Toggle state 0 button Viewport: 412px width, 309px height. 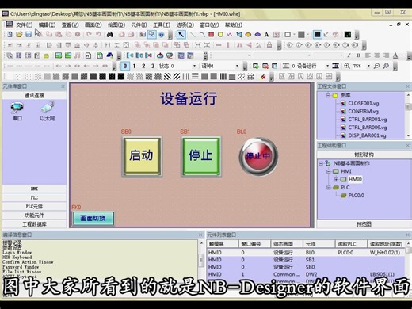click(x=125, y=66)
